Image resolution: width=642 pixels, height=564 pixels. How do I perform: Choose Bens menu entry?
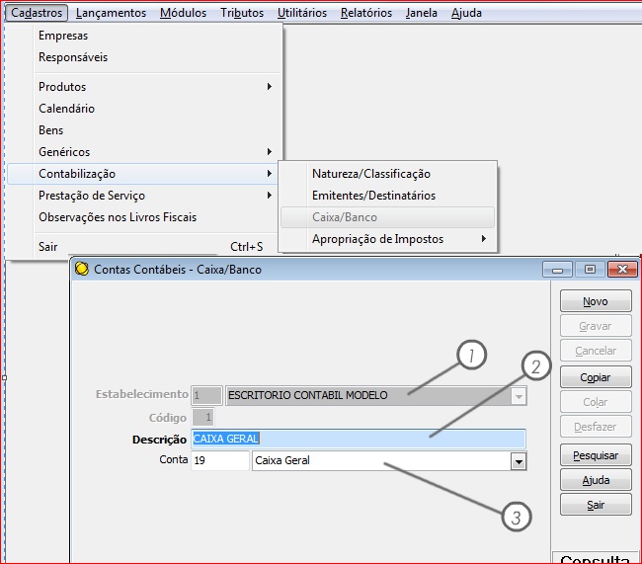click(x=144, y=130)
